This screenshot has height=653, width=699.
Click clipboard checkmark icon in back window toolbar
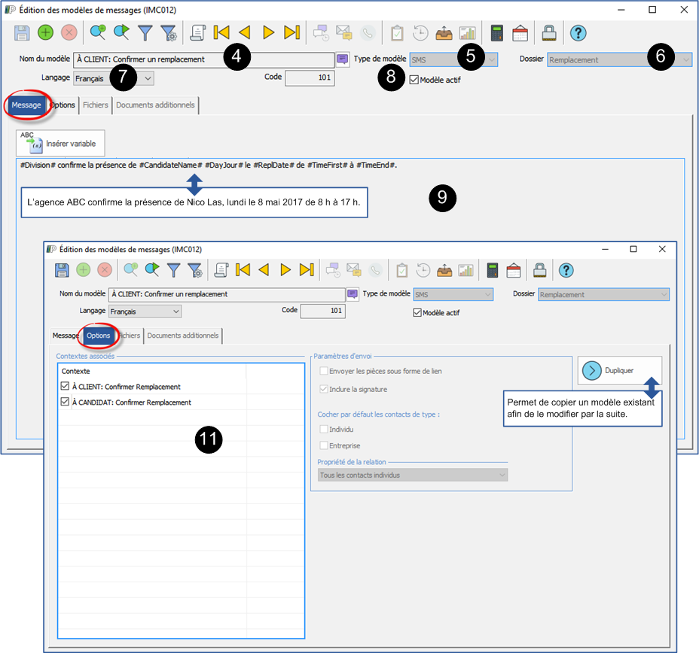397,32
